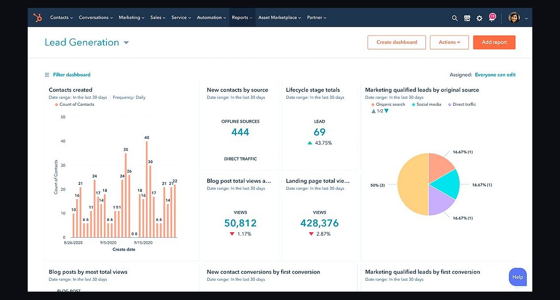560x300 pixels.
Task: Click the 9/5/2020 axis date label
Action: (x=108, y=243)
